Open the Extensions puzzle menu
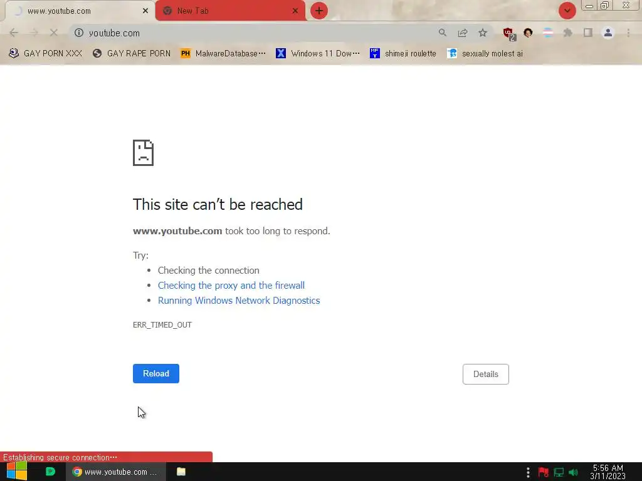Viewport: 642px width, 481px height. click(568, 33)
